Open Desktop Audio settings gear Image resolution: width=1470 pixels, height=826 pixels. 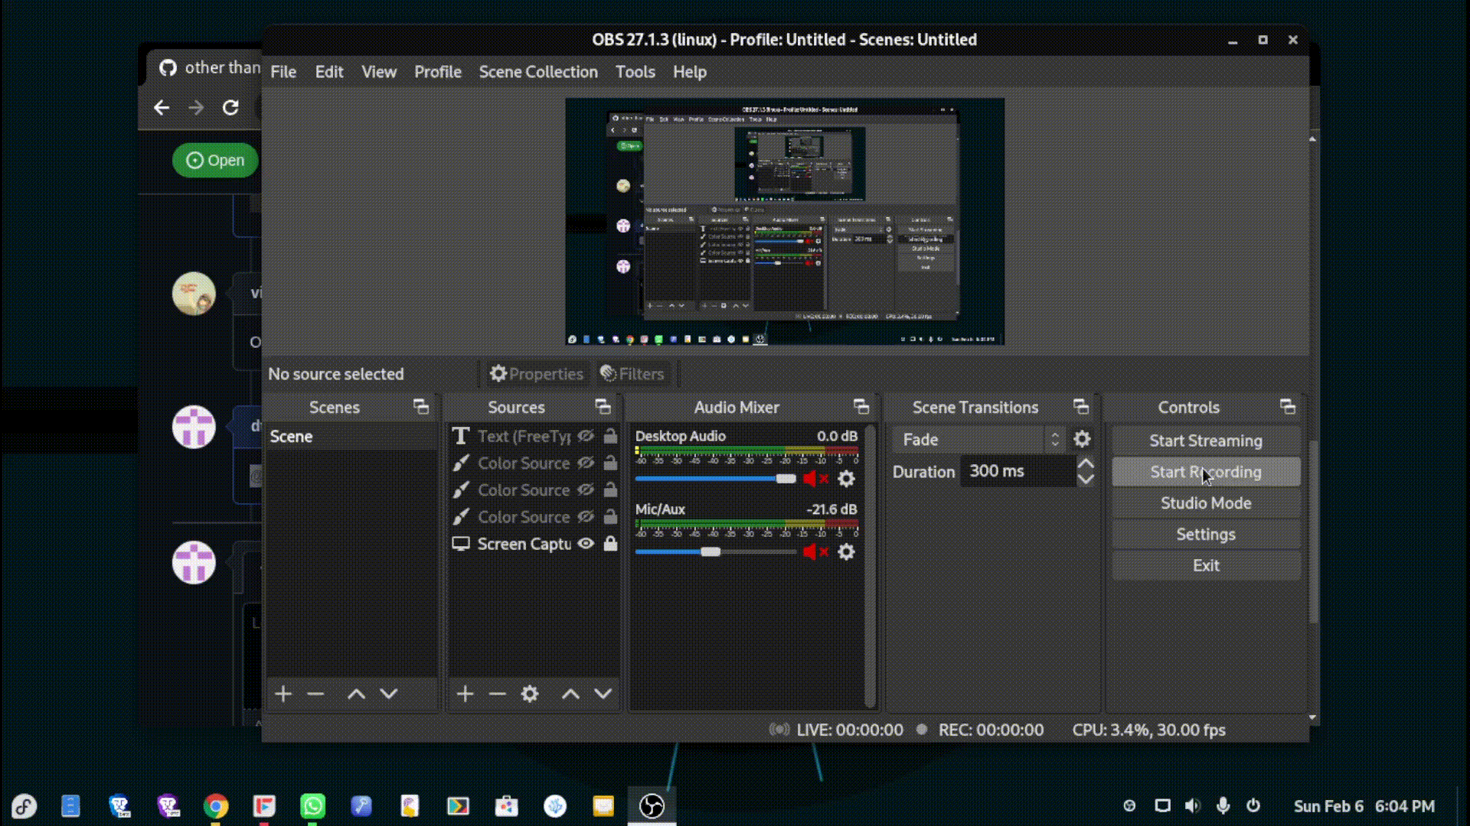coord(846,479)
